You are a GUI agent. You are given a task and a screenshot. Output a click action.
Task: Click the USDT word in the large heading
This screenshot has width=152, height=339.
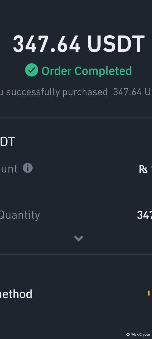(x=116, y=44)
